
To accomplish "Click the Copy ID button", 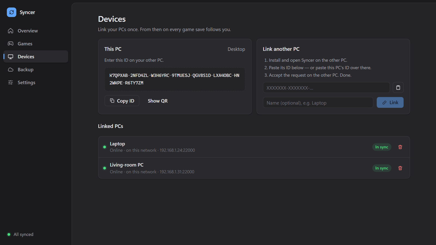I will [x=122, y=101].
